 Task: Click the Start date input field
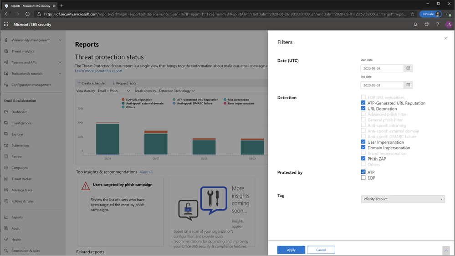(382, 68)
